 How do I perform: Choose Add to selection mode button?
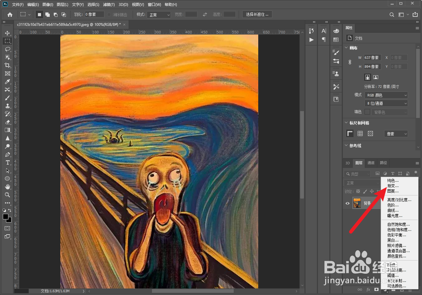(48, 15)
